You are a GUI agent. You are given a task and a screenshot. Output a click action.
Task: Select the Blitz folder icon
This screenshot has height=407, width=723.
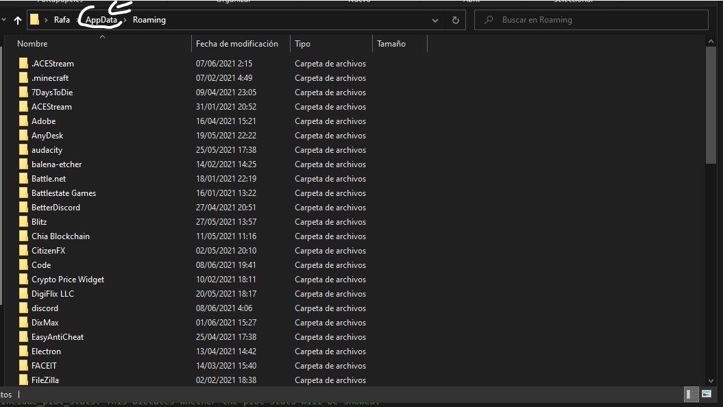23,222
